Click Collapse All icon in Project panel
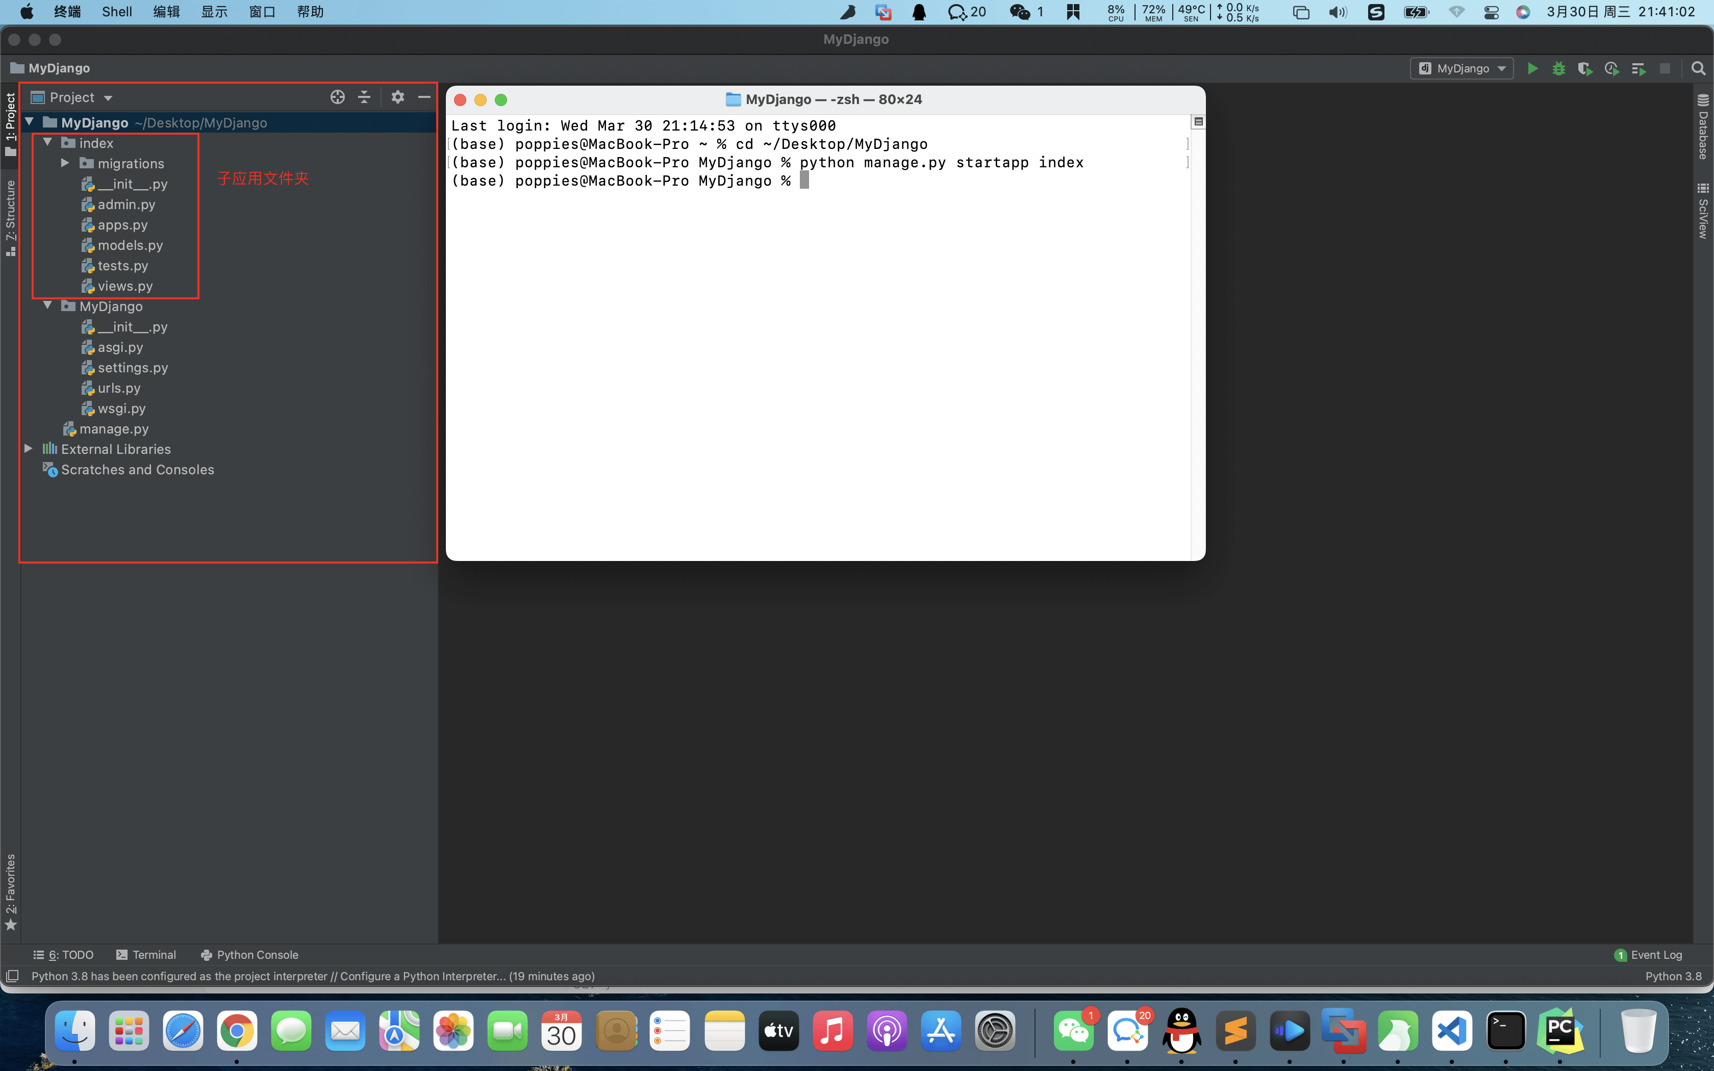Image resolution: width=1714 pixels, height=1071 pixels. coord(364,97)
